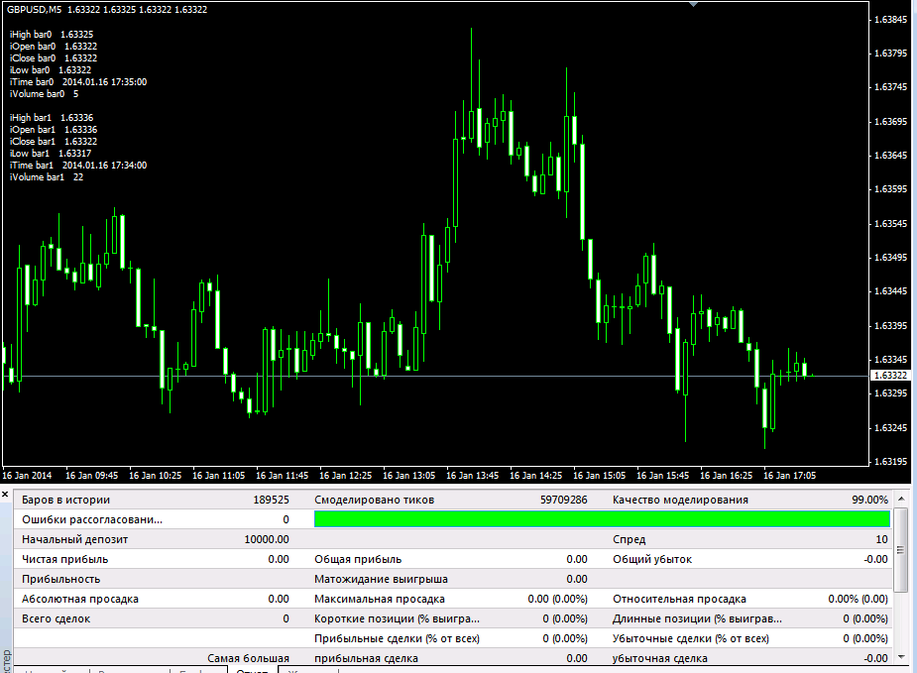The height and width of the screenshot is (673, 917).
Task: Select 'Качество моделирования' label
Action: point(680,500)
